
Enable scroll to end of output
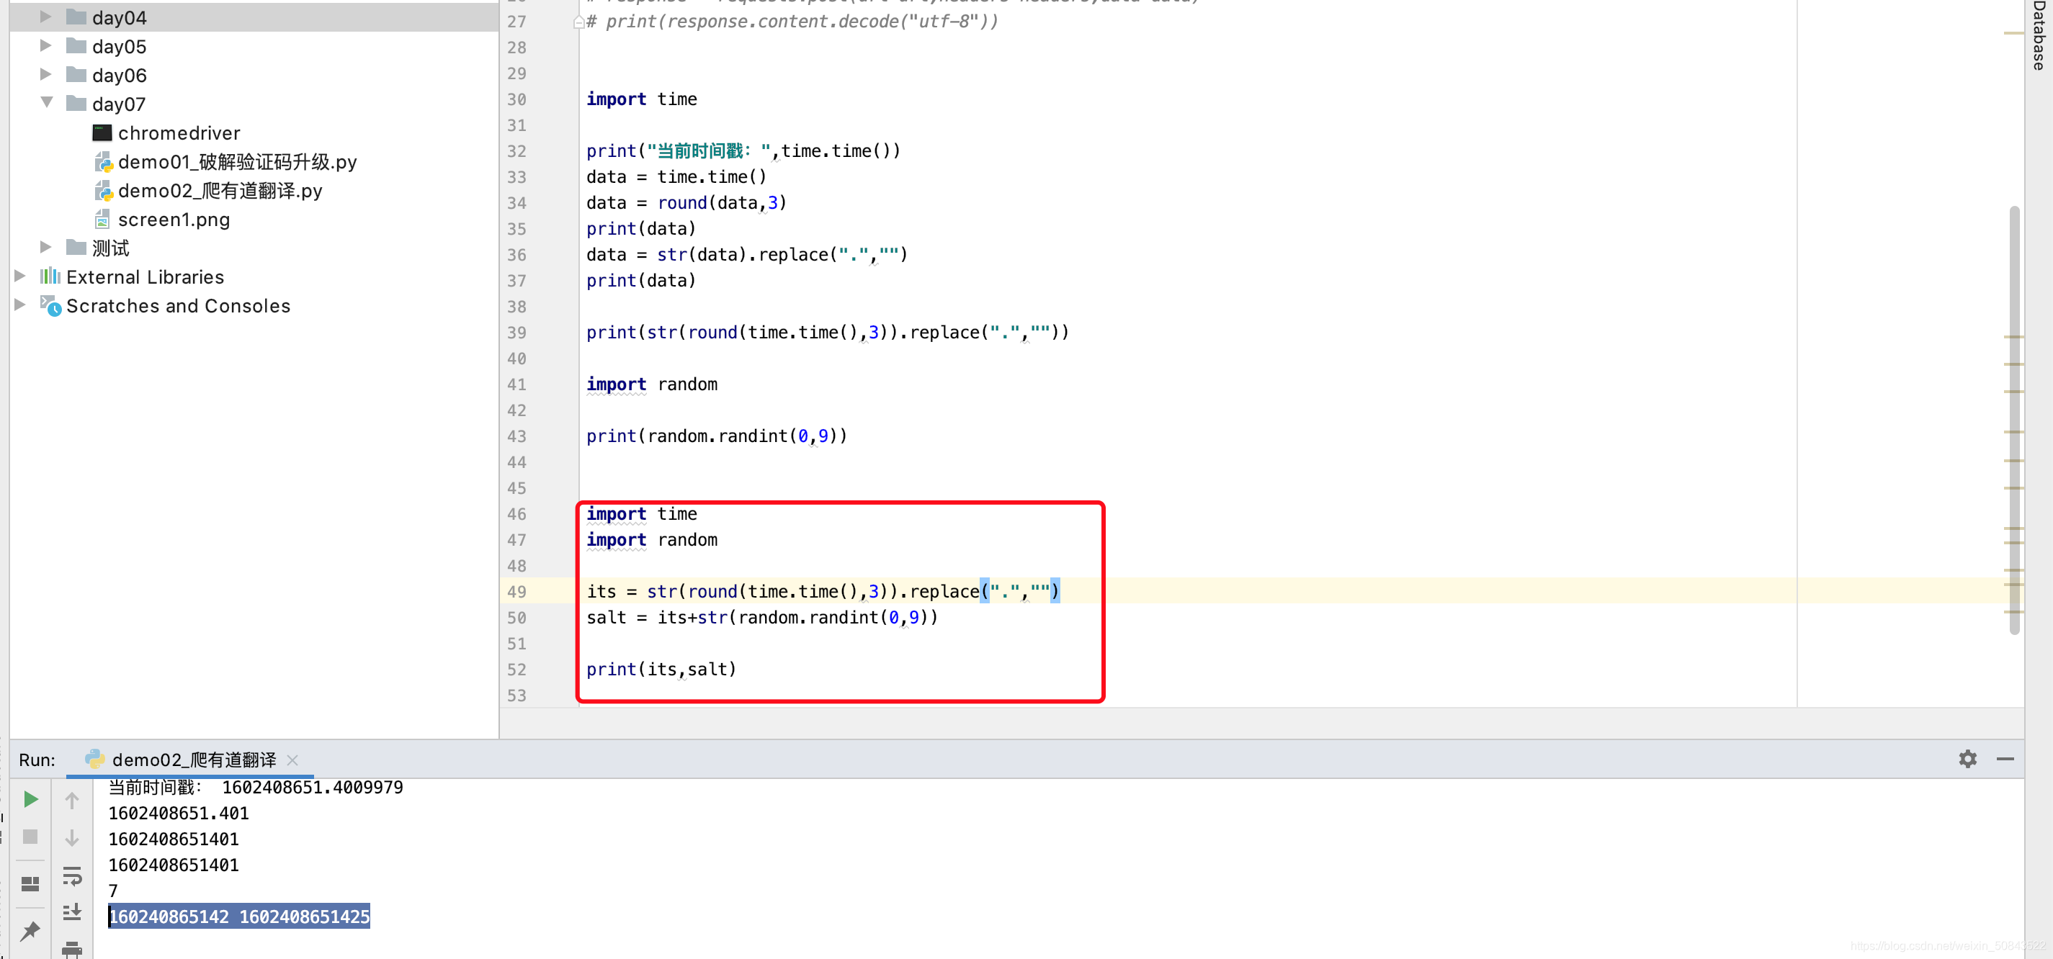tap(72, 911)
